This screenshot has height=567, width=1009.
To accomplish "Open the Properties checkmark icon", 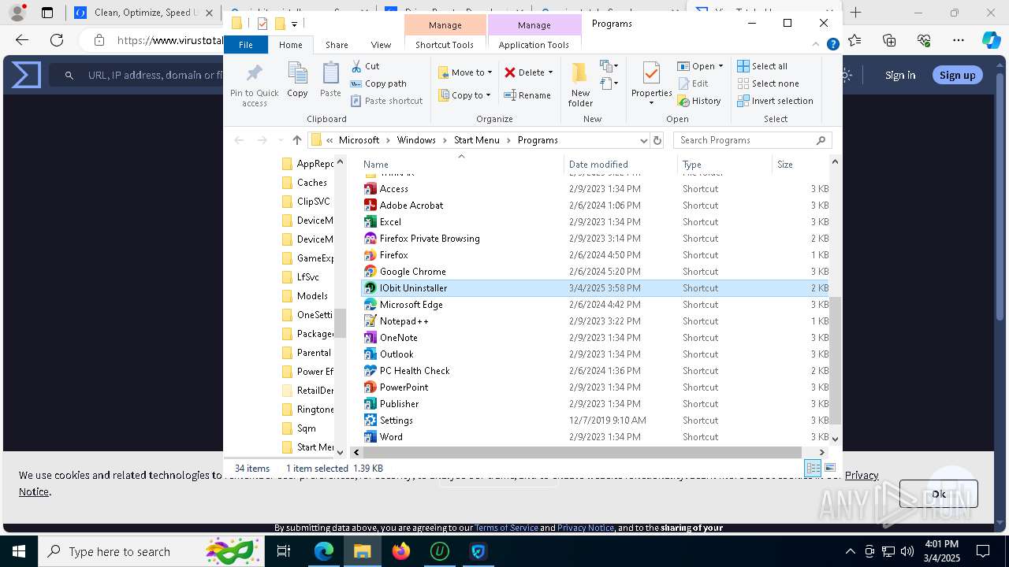I will [651, 74].
